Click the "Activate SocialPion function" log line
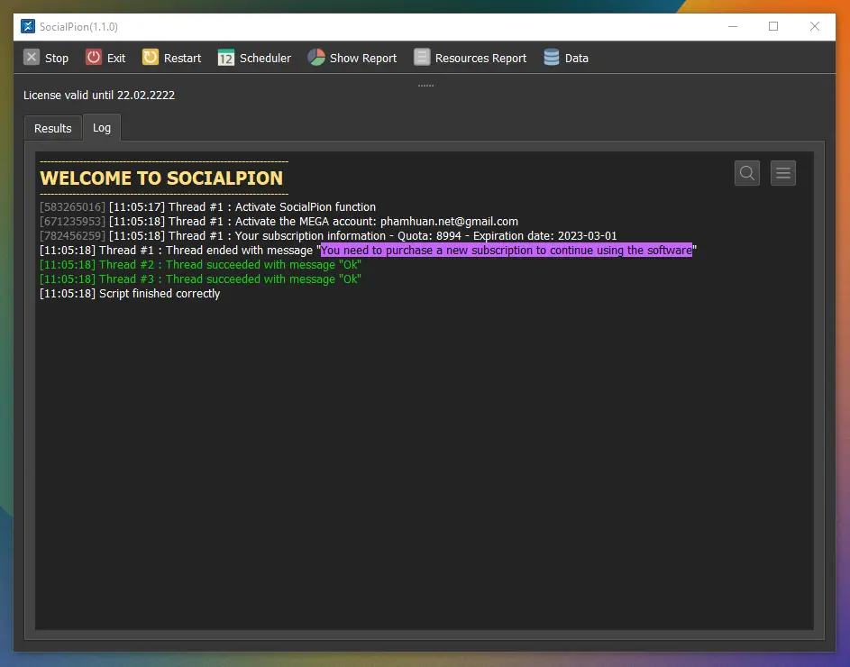850x667 pixels. pos(207,206)
